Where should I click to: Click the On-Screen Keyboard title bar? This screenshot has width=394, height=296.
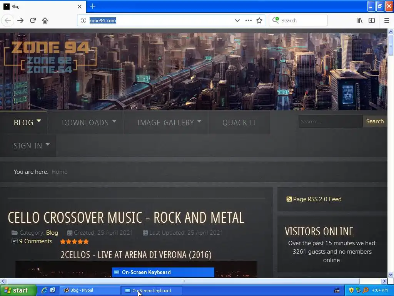[163, 272]
